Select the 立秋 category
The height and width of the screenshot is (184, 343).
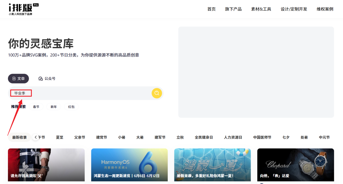pos(180,137)
